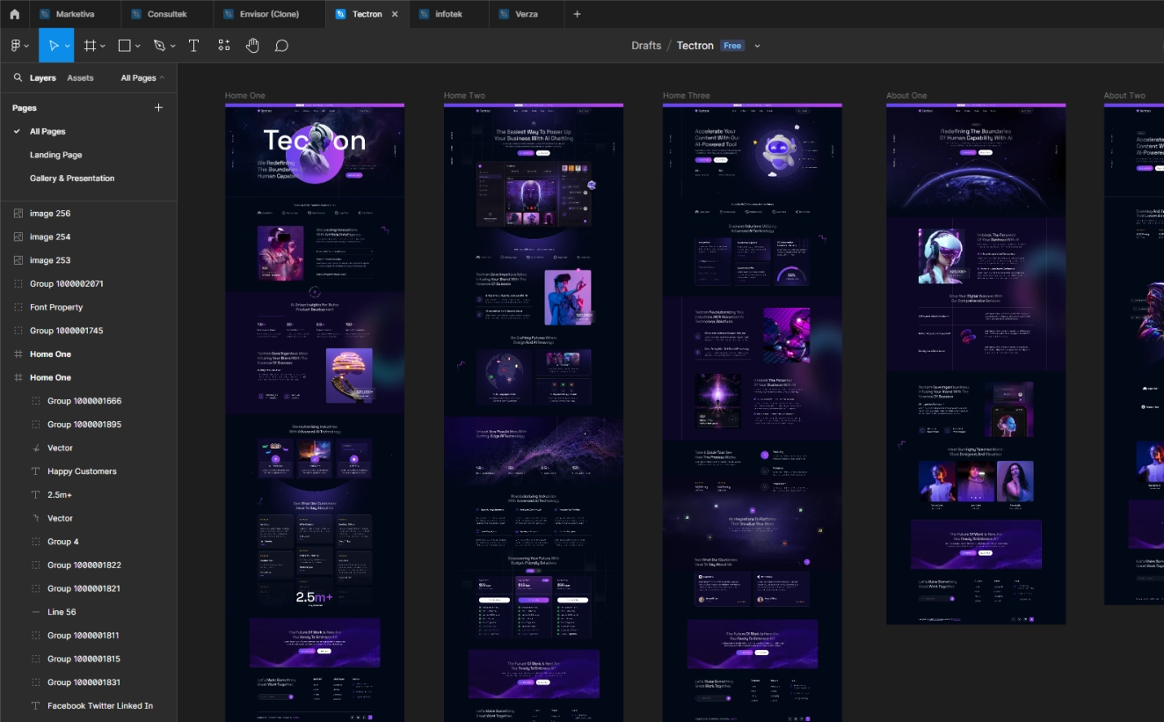
Task: Open the shape tools dropdown chevron
Action: pyautogui.click(x=139, y=46)
